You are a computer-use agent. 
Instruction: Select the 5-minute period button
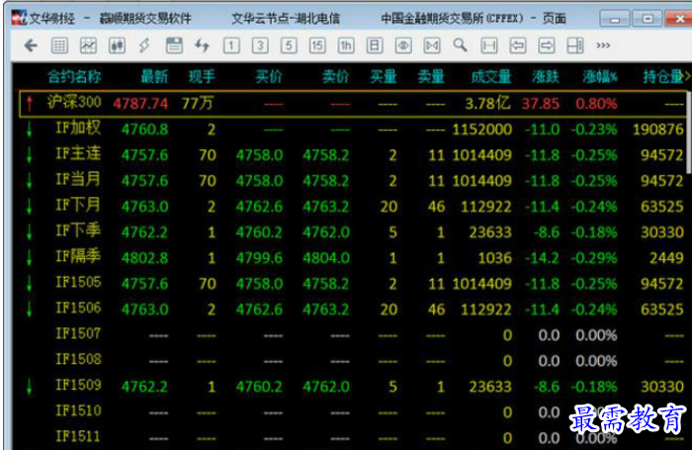[x=289, y=45]
